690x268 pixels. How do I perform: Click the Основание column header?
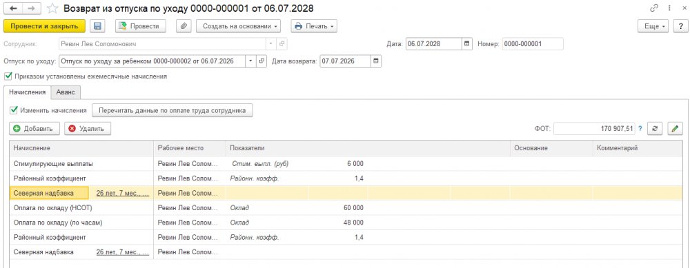coord(551,148)
